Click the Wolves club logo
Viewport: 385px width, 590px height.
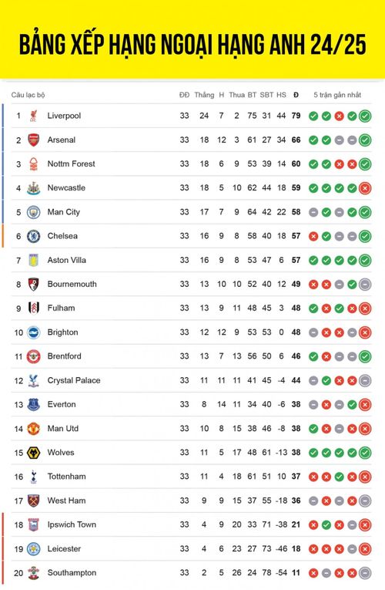(x=33, y=453)
